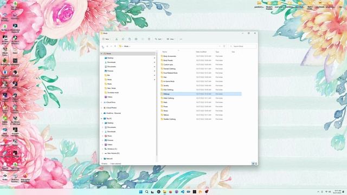This screenshot has height=195, width=347.
Task: Click the Mods breadcrumb in the address bar
Action: (x=126, y=47)
